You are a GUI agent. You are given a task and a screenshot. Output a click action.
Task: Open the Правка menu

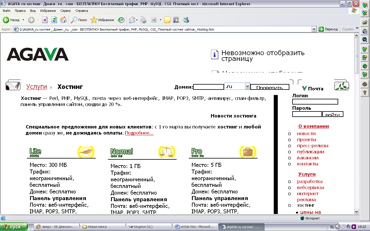click(x=20, y=11)
